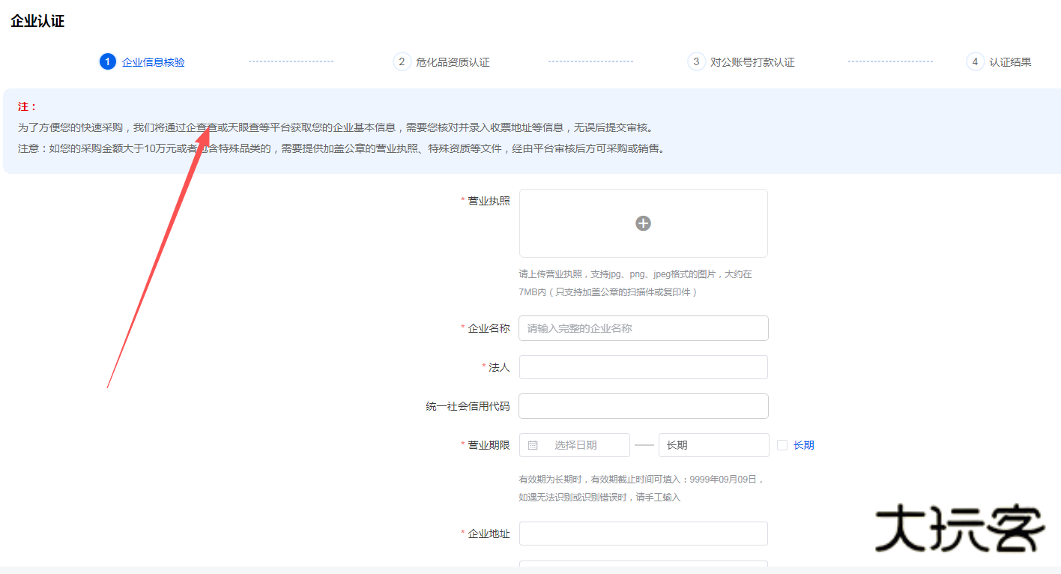Select the 危化品资质认证 step label
Screen dimensions: 1061x574
(x=453, y=62)
